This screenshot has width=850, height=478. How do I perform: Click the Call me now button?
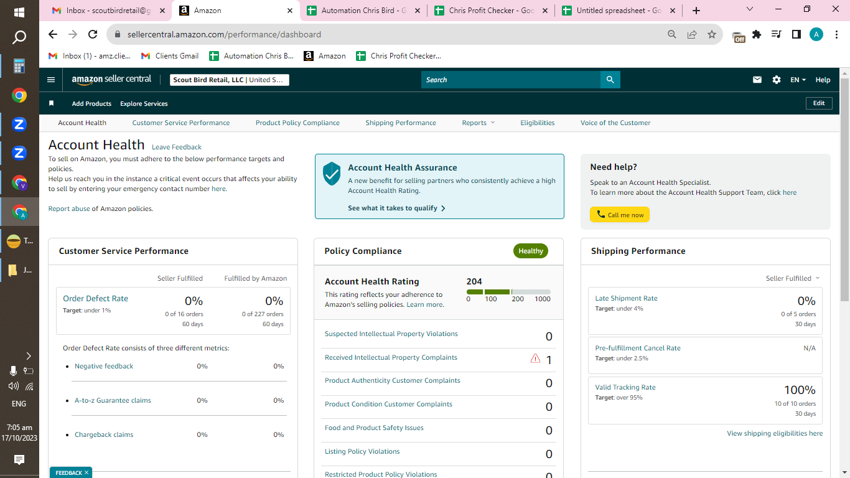620,215
